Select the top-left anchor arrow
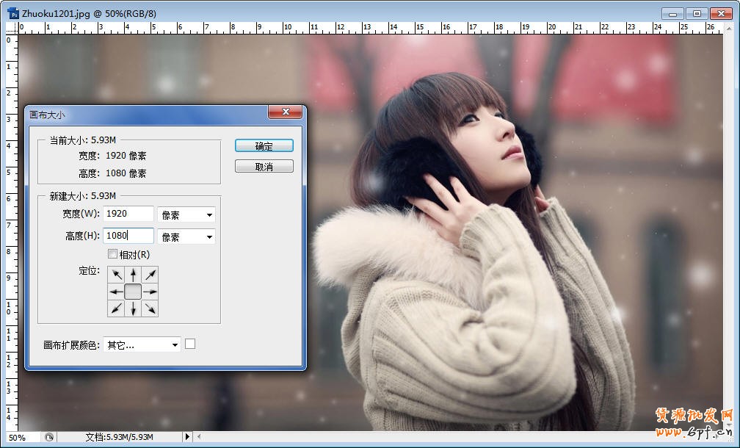 [116, 273]
